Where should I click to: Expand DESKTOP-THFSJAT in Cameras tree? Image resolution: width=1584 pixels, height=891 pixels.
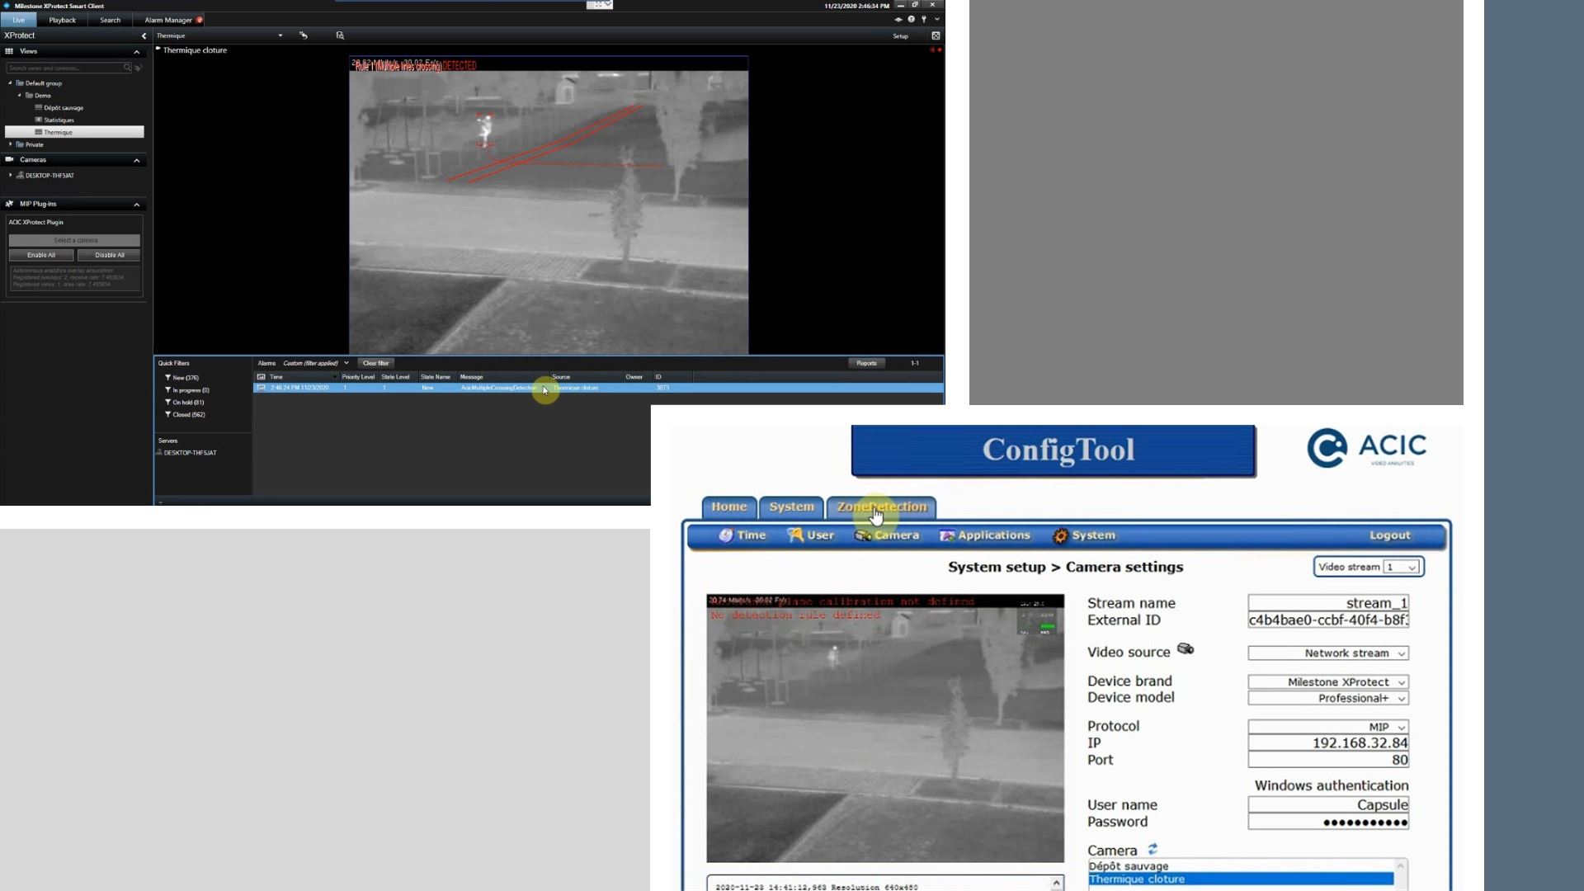pos(11,175)
